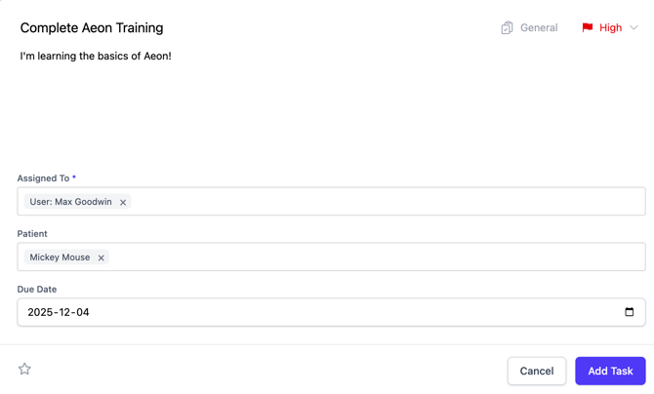Expand the High priority dropdown chevron
654x394 pixels.
click(x=634, y=28)
